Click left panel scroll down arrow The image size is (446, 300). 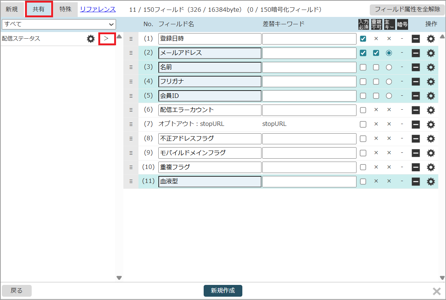[119, 278]
